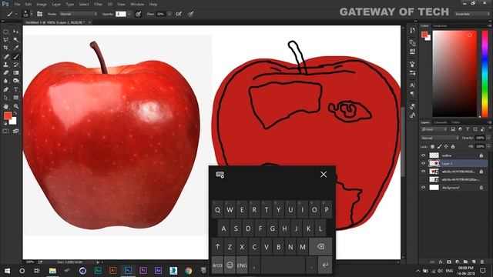This screenshot has width=493, height=277.
Task: Open the File menu
Action: click(x=17, y=5)
